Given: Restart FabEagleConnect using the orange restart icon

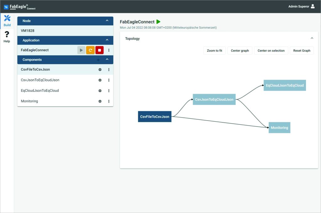Looking at the screenshot, I should [x=90, y=50].
